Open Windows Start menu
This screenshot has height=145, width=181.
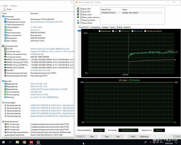(x=3, y=142)
